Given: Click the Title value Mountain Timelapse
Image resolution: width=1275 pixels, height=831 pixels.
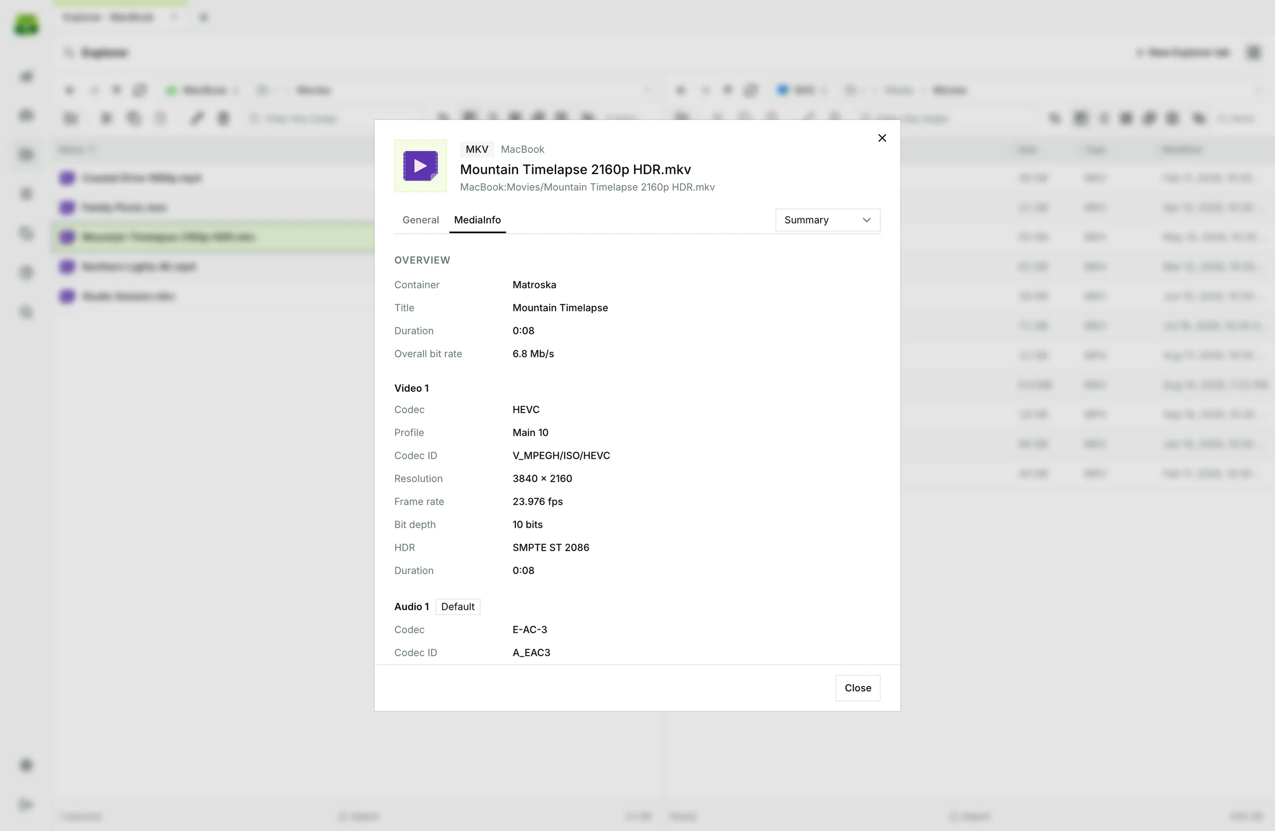Looking at the screenshot, I should [560, 308].
